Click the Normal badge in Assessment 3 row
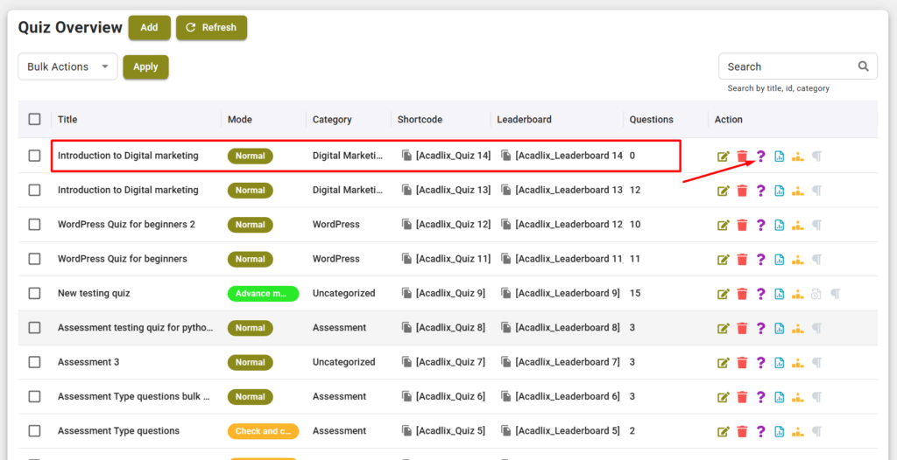 pos(250,362)
